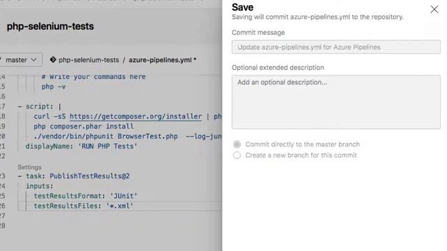The width and height of the screenshot is (447, 251).
Task: Select Commit directly to the master branch
Action: [x=237, y=144]
